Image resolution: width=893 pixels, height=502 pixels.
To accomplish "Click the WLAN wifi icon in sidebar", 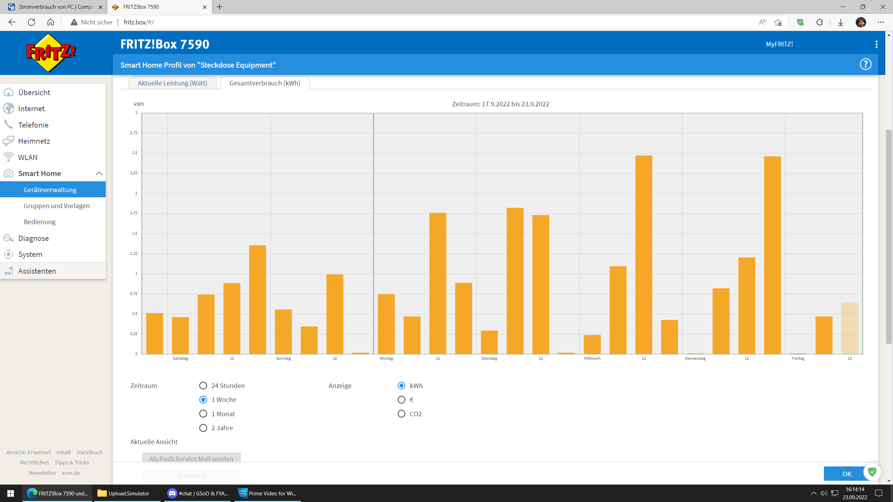I will [x=8, y=157].
